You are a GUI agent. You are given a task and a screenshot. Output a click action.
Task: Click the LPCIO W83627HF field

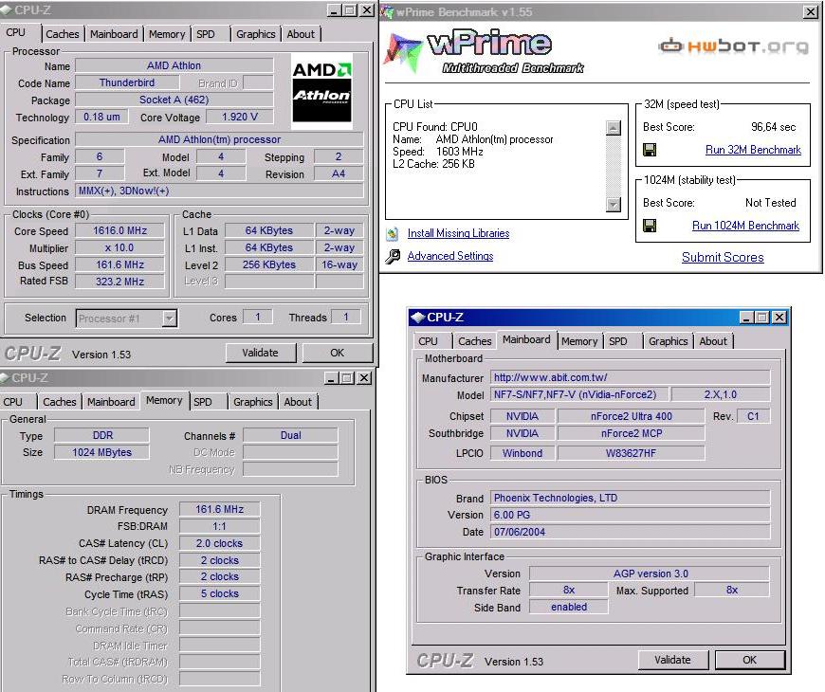631,453
